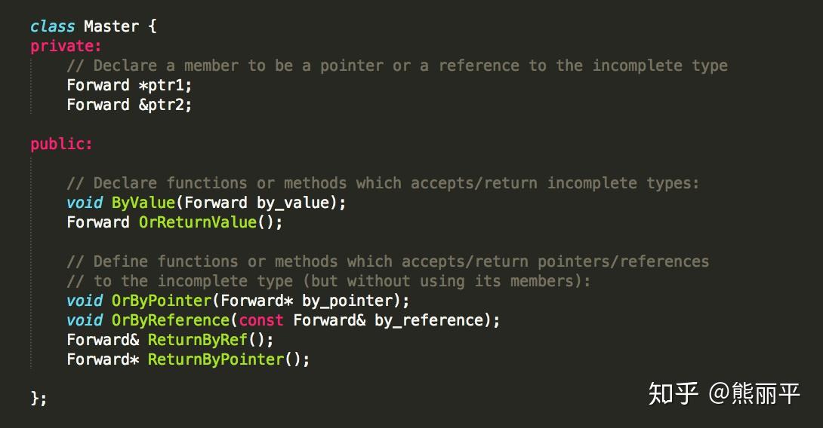823x428 pixels.
Task: Click the public: access specifier
Action: (x=61, y=143)
